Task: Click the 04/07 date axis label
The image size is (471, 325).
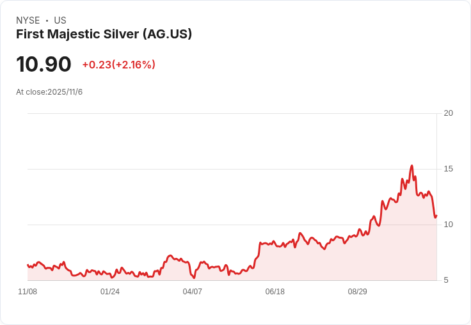Action: (x=192, y=292)
